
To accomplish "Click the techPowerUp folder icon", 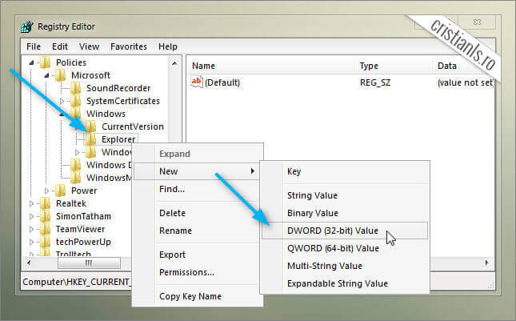I will pyautogui.click(x=46, y=242).
